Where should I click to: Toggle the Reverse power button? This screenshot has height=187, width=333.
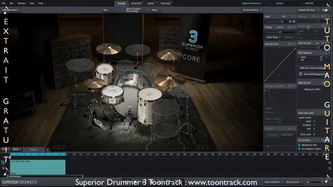[x=323, y=16]
